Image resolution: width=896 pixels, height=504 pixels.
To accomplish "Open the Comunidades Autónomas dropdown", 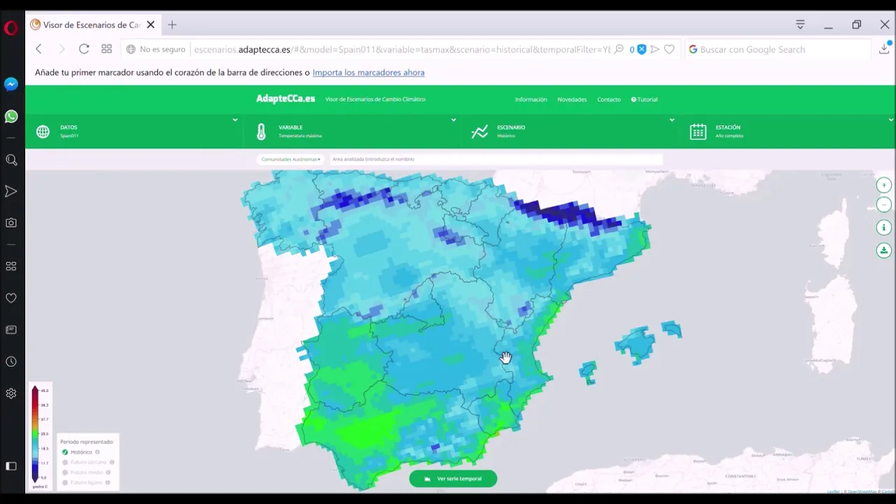I will (290, 159).
